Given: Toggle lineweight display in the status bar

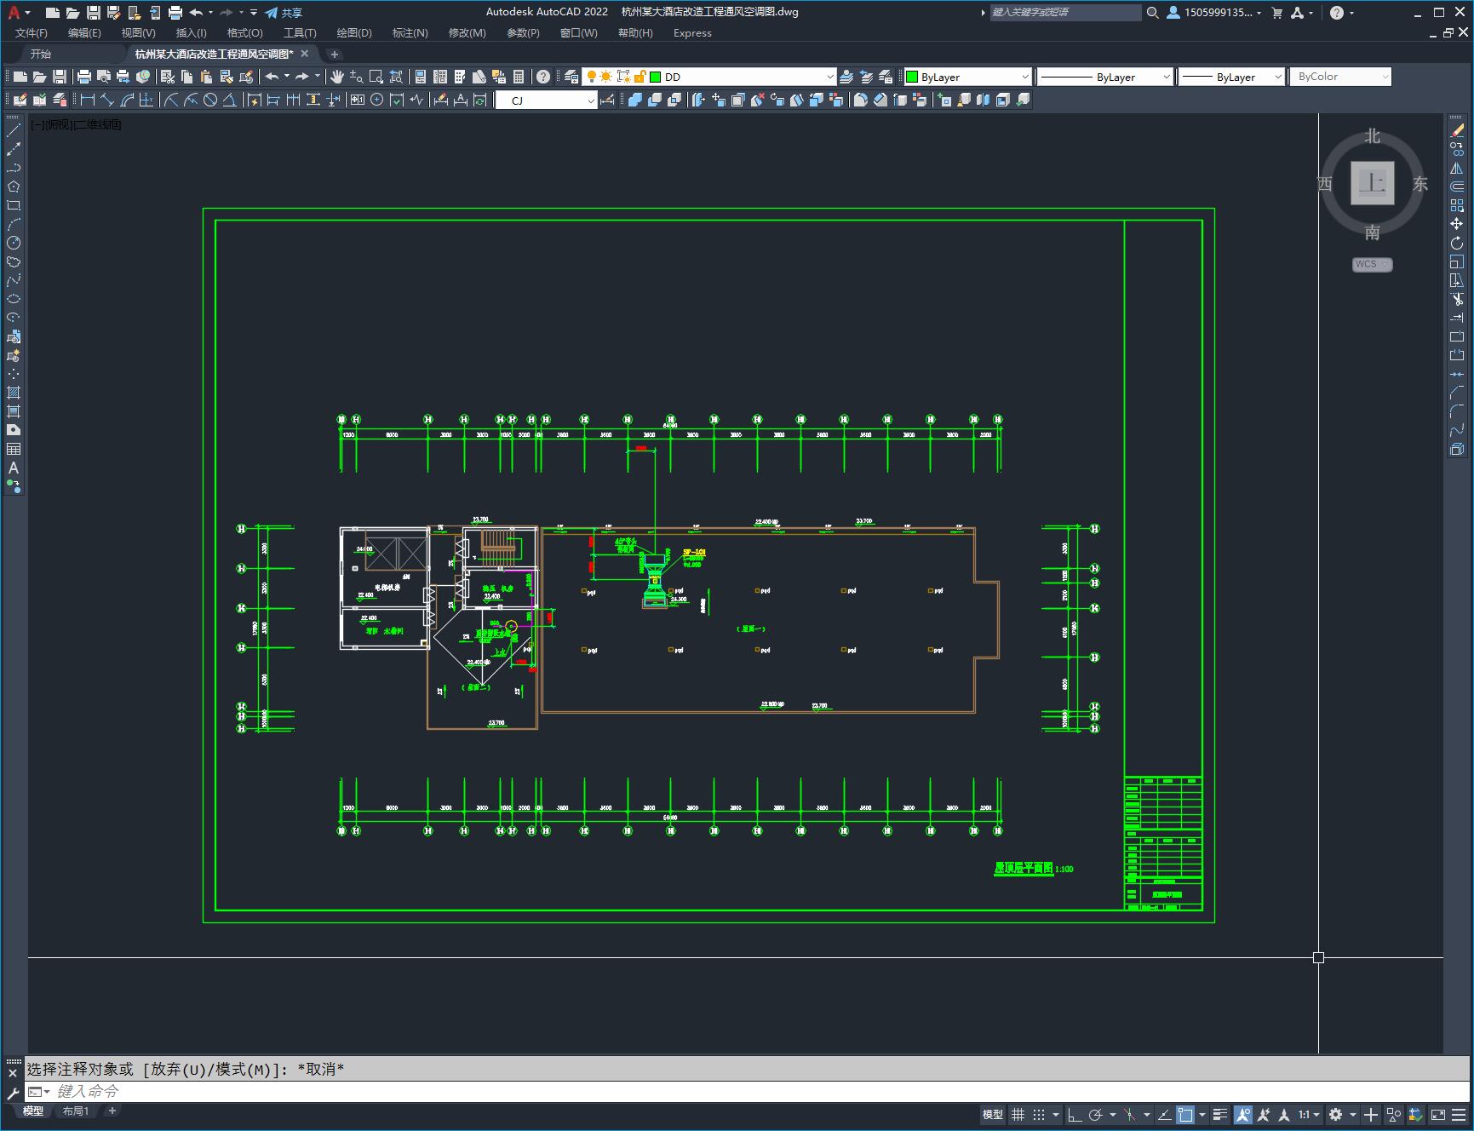Looking at the screenshot, I should (x=1220, y=1114).
